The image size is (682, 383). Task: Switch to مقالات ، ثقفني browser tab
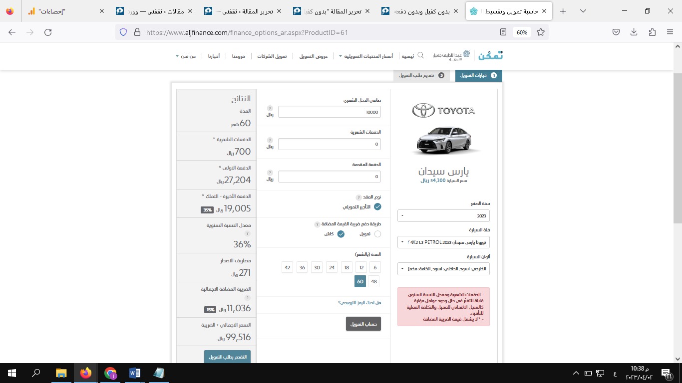(x=153, y=11)
